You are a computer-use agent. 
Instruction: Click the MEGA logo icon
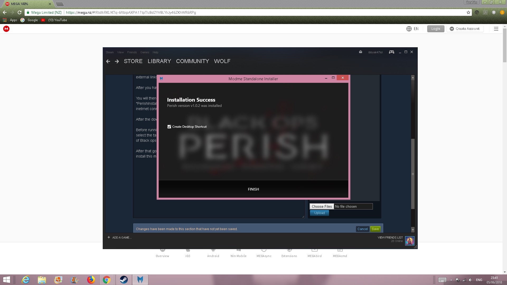[x=6, y=29]
